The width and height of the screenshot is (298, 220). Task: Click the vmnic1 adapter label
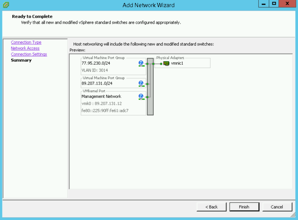click(177, 63)
